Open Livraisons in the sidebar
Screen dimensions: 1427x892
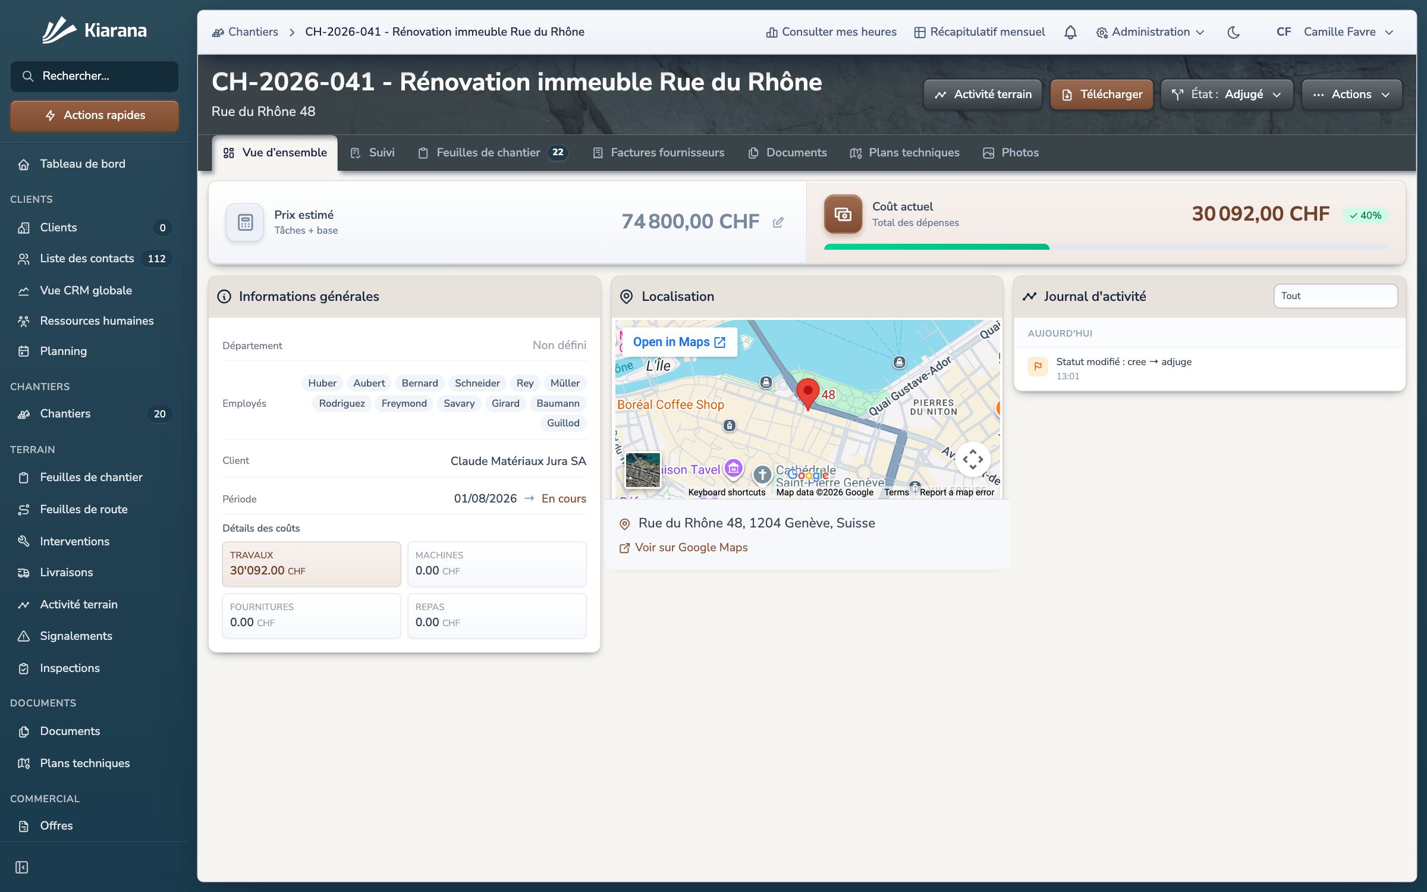click(x=95, y=572)
